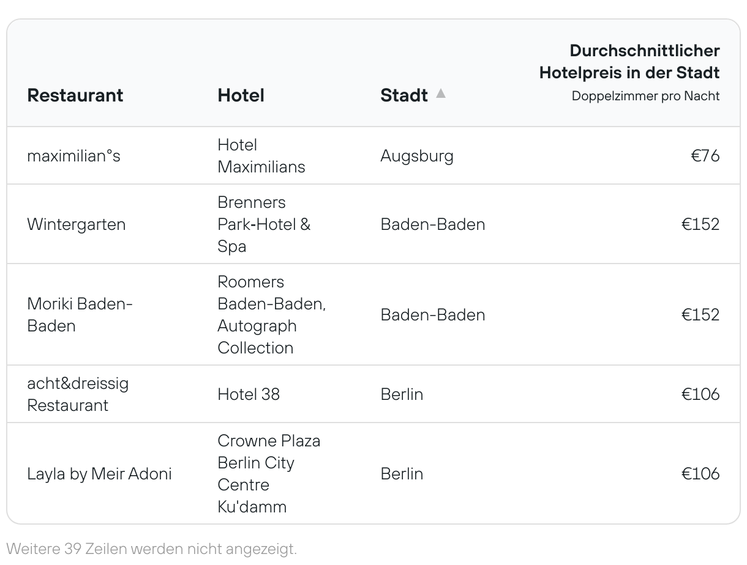The height and width of the screenshot is (565, 747).
Task: Select the Wintergarten restaurant cell
Action: click(77, 224)
